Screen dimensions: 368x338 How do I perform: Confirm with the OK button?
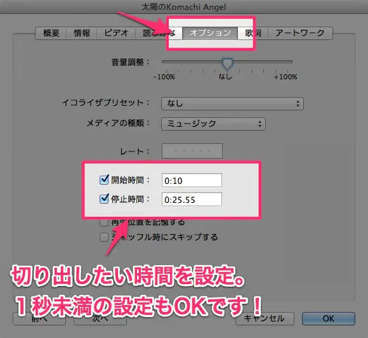(328, 318)
